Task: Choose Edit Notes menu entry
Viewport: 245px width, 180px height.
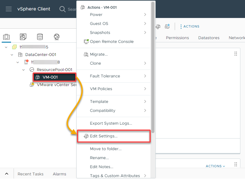Action: point(114,167)
